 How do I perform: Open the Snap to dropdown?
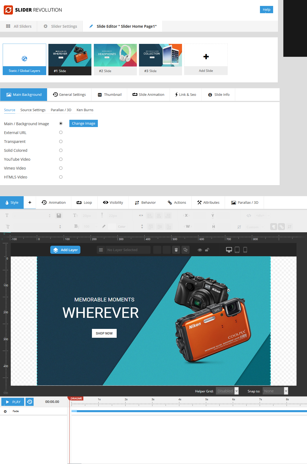275,391
